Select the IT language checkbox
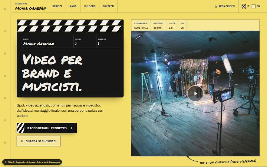 [x=244, y=6]
